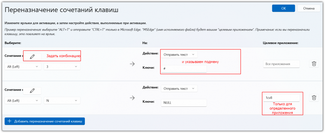Open the second row Alt (Left) dropdown
This screenshot has height=133, width=325.
[23, 100]
